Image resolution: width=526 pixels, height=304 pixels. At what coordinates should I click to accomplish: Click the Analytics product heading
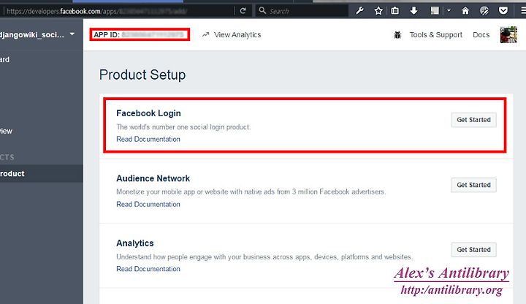[135, 243]
